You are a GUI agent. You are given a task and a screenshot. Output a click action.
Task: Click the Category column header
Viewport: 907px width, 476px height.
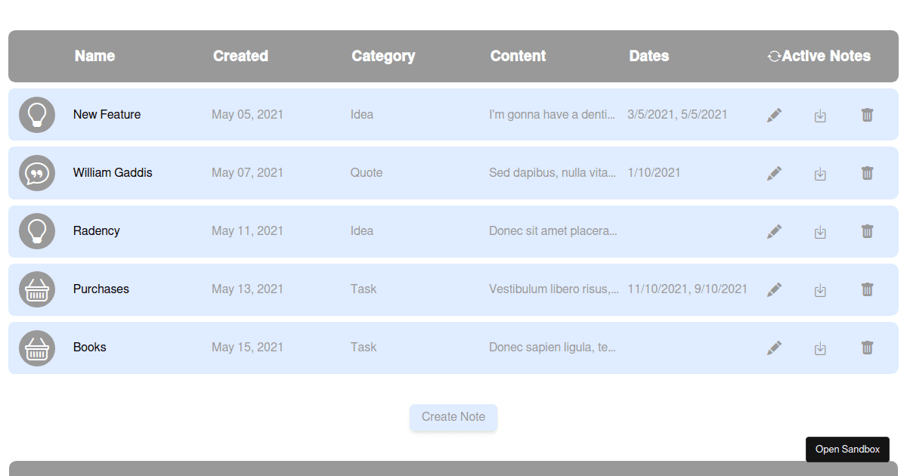point(383,56)
